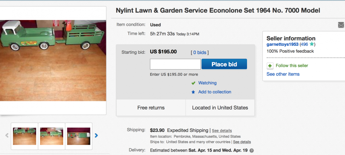Click the envelope contact icon
Viewport: 345px width, 155px height.
click(x=341, y=25)
